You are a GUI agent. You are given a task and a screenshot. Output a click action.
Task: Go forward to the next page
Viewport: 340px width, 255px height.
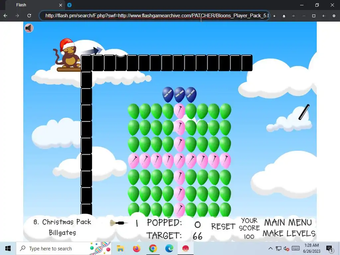click(17, 16)
